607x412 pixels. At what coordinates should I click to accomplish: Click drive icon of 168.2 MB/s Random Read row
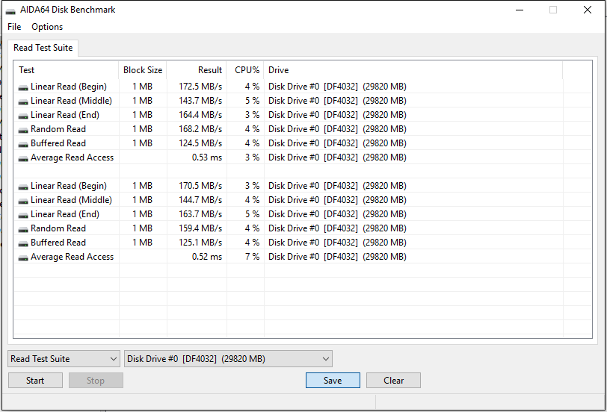coord(23,129)
